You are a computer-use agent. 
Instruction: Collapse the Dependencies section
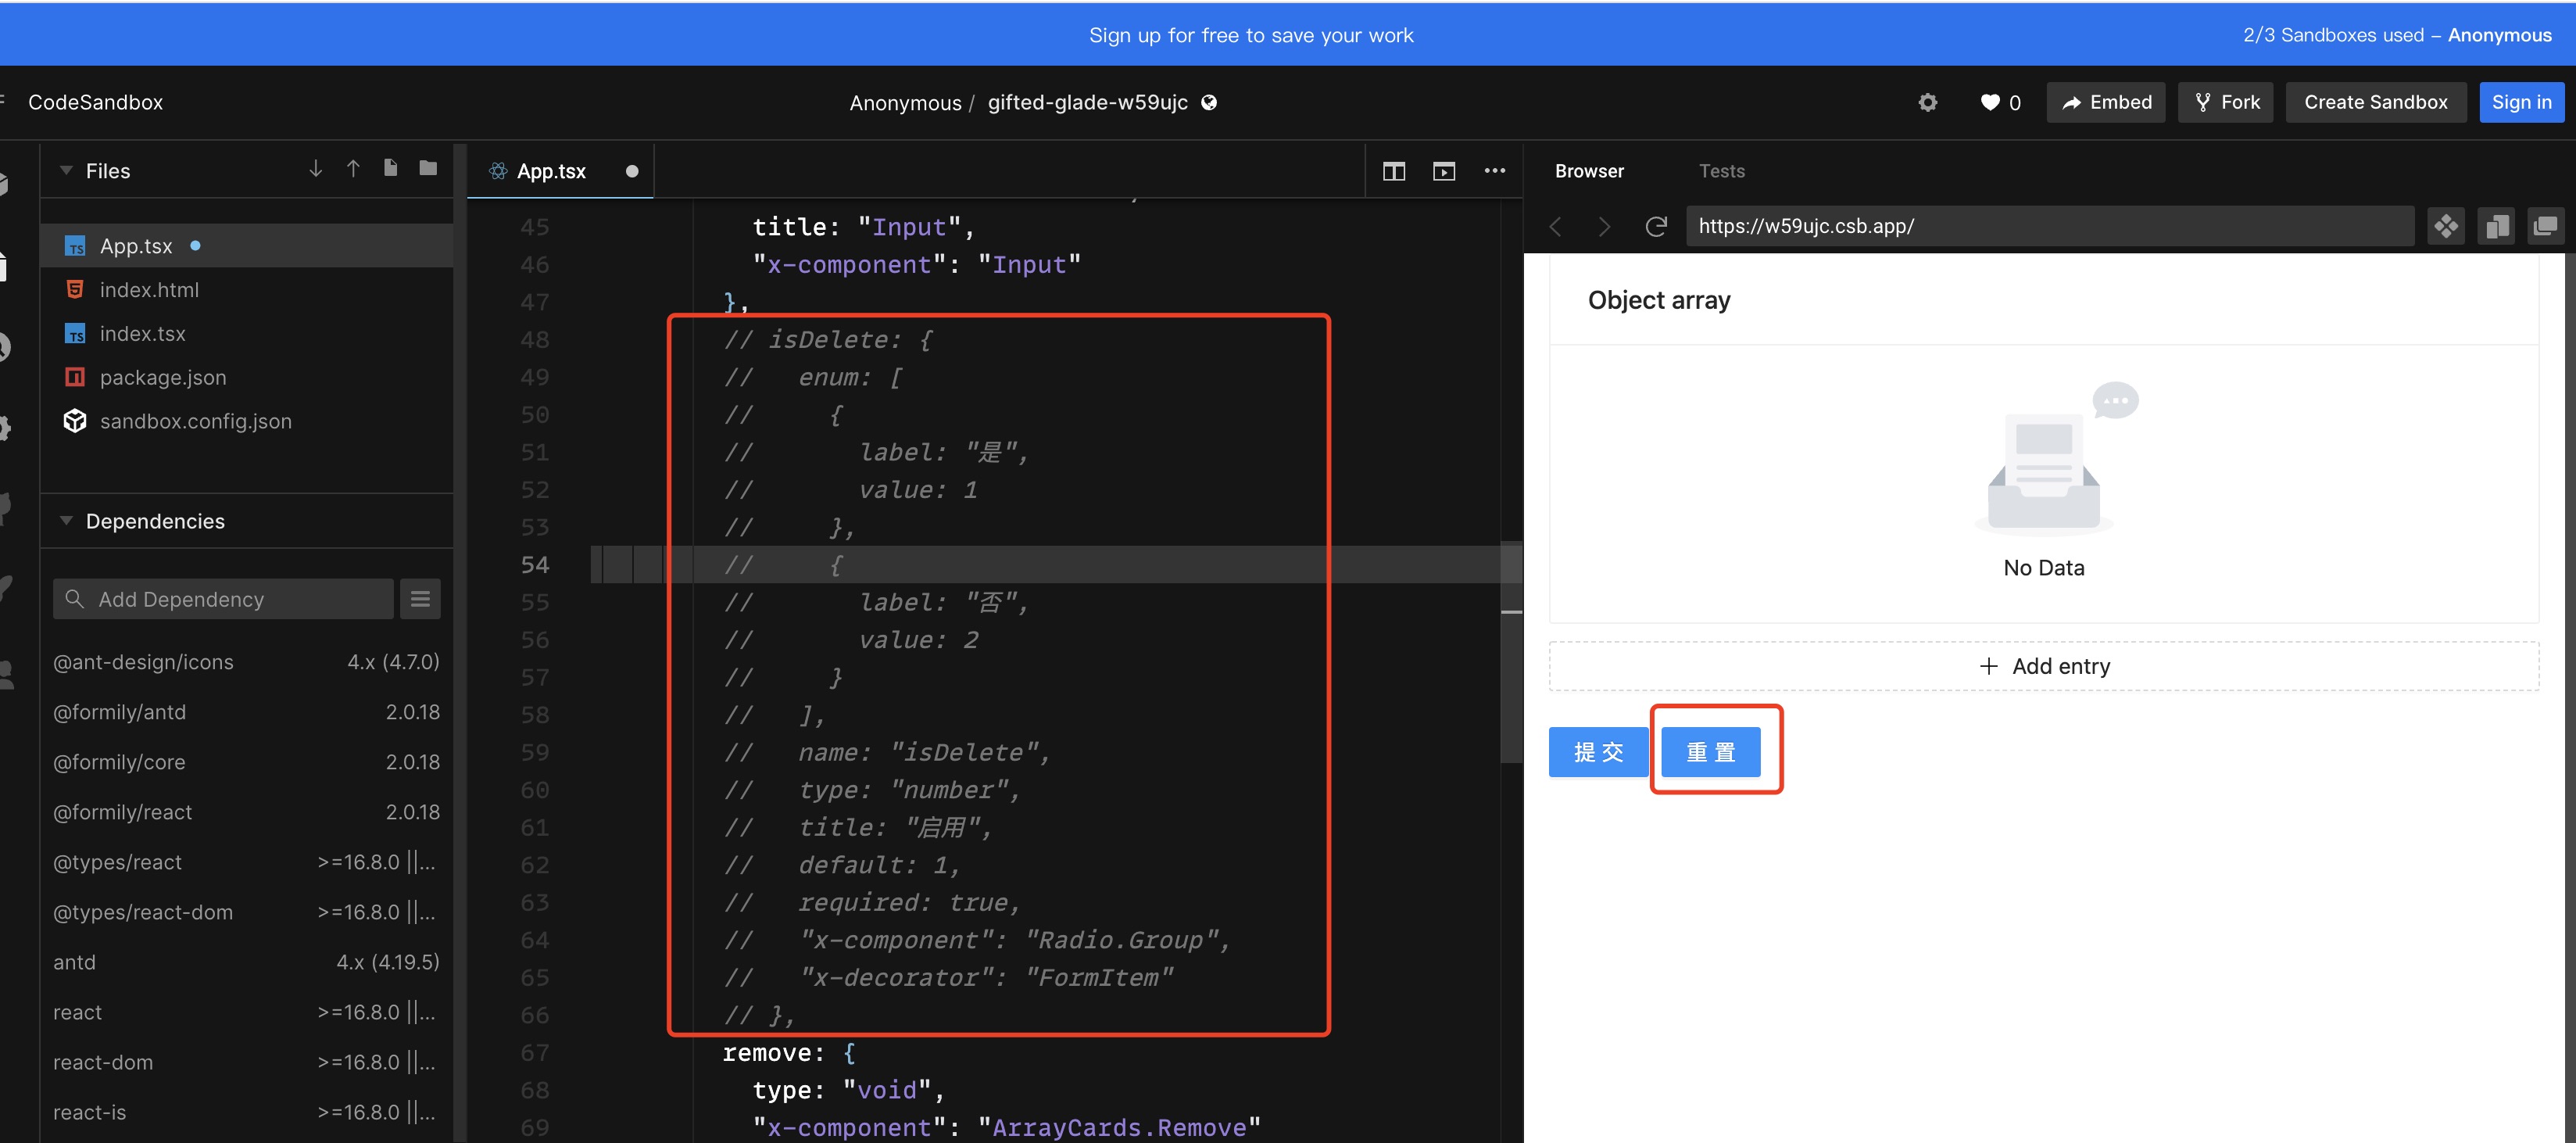pos(66,521)
